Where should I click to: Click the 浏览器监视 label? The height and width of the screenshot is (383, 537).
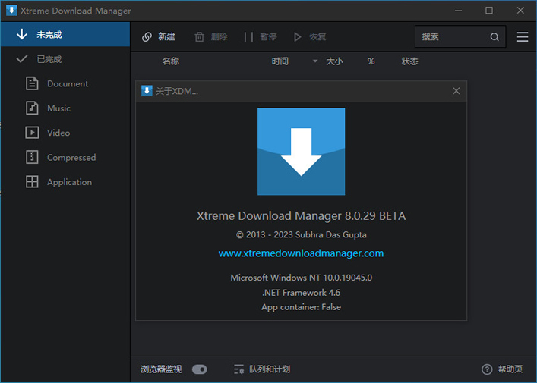pos(161,369)
